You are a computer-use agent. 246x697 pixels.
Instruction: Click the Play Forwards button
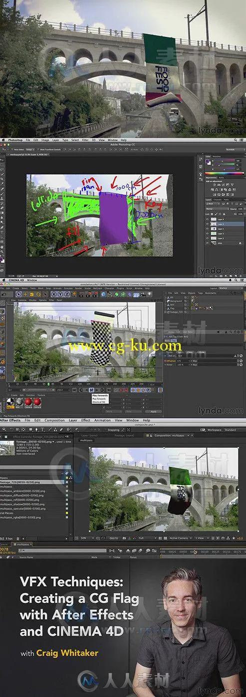tap(91, 390)
